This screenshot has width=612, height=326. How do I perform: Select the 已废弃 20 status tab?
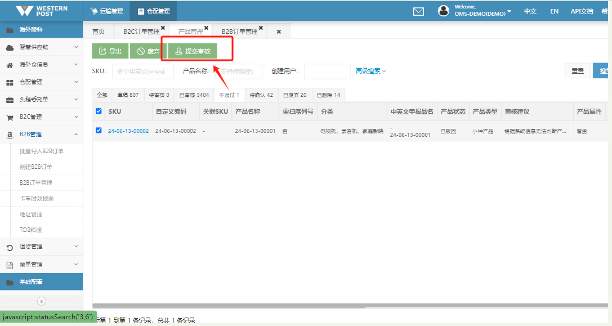[294, 95]
